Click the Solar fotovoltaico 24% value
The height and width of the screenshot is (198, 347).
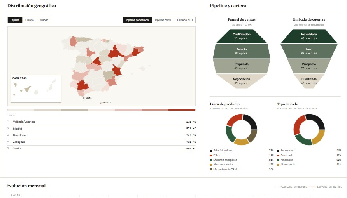pos(271,150)
